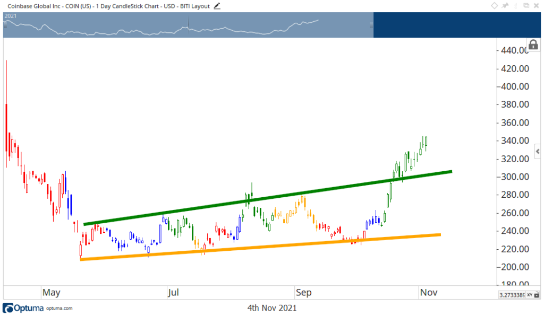Click the Jul label on date axis
Image resolution: width=544 pixels, height=316 pixels.
(173, 293)
